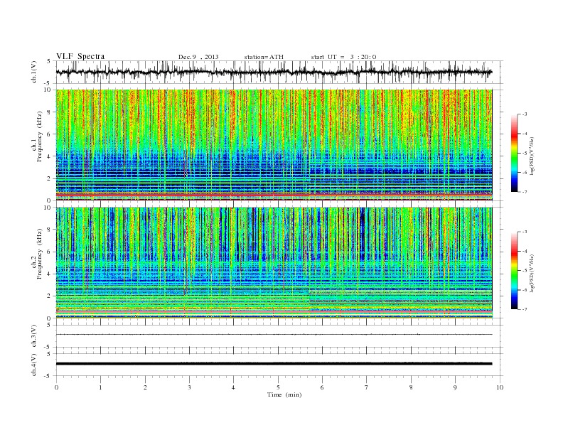Select the date text "Dec.9 , 2013"

pos(198,57)
